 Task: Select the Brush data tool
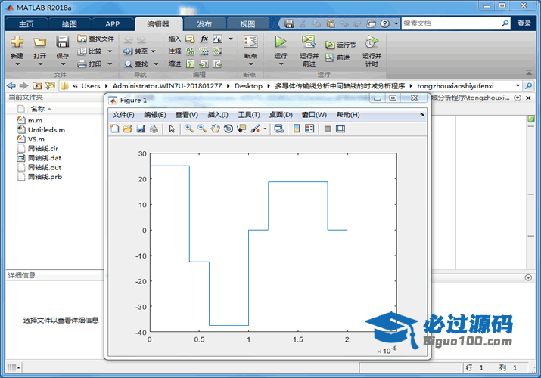(255, 129)
